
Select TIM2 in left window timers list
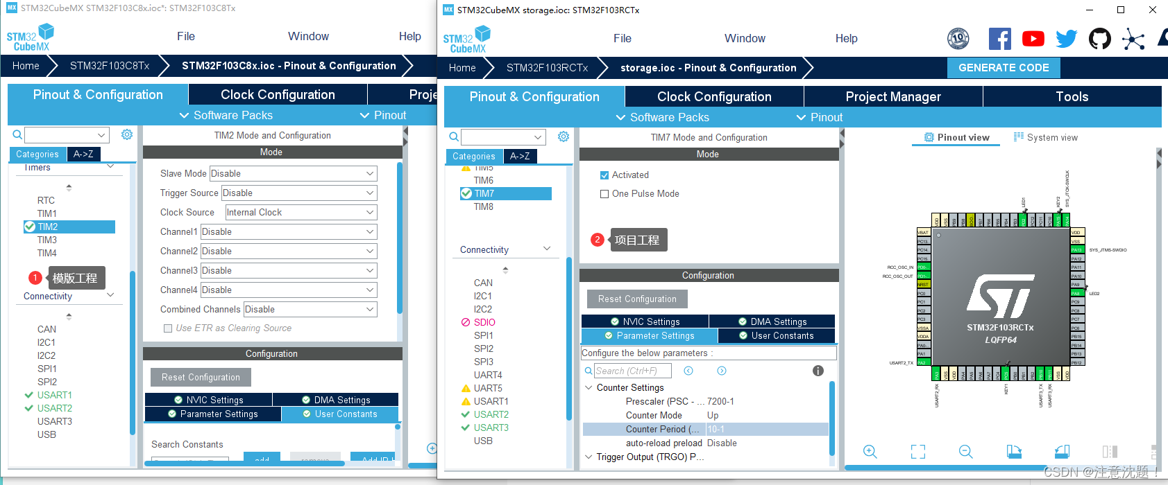click(69, 227)
